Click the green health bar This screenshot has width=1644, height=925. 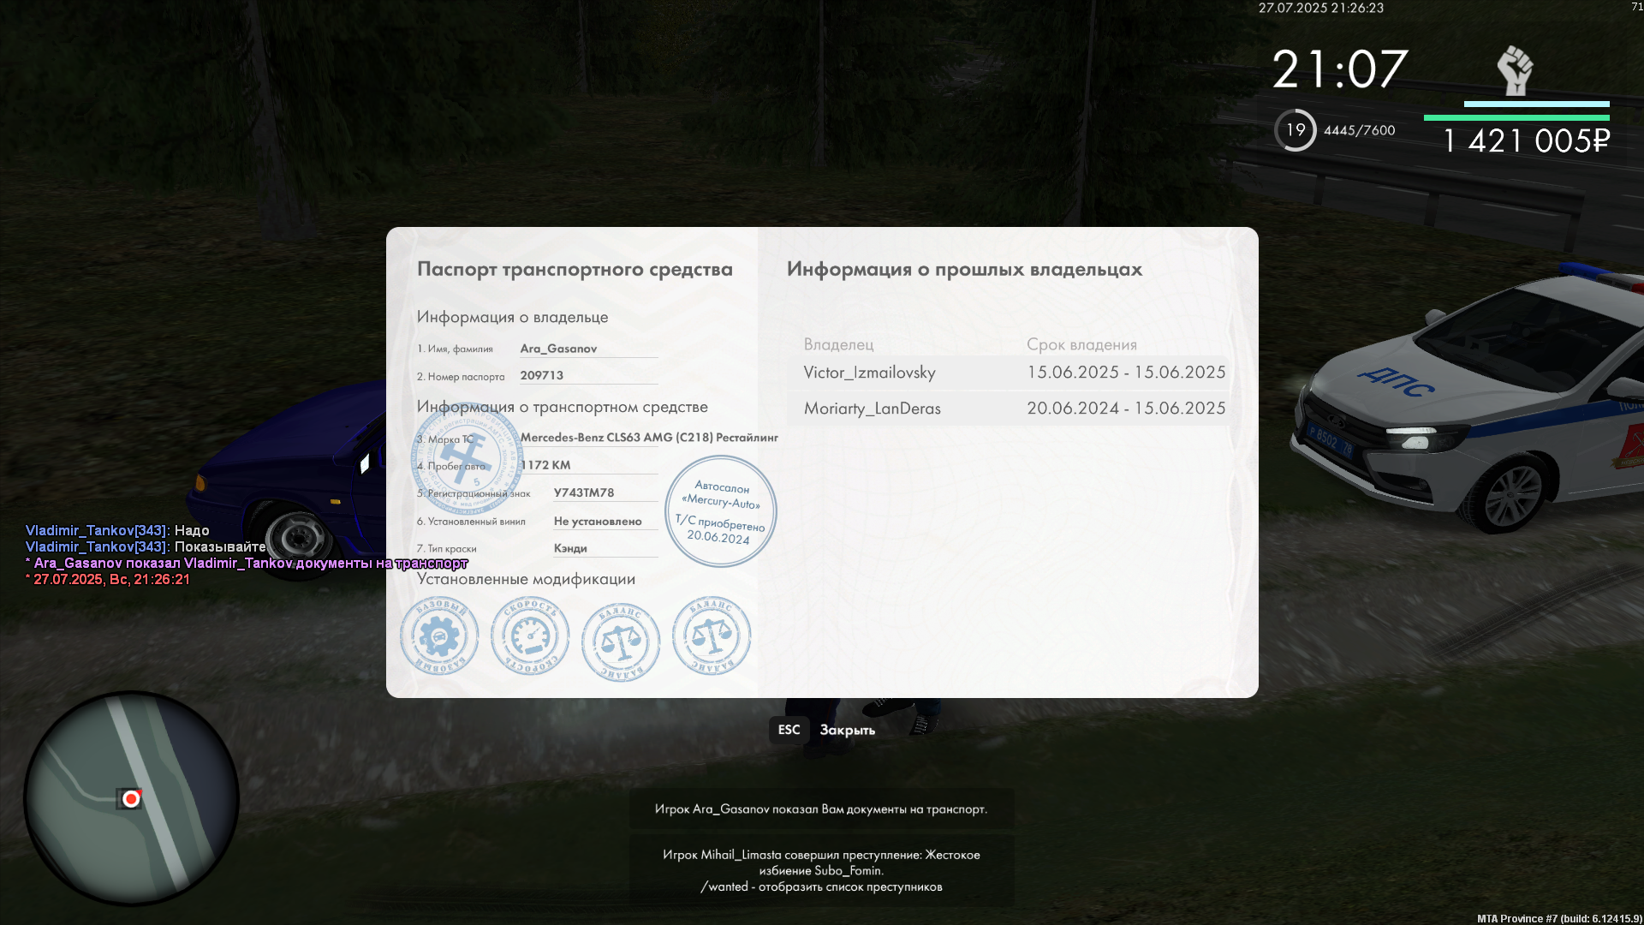point(1516,118)
